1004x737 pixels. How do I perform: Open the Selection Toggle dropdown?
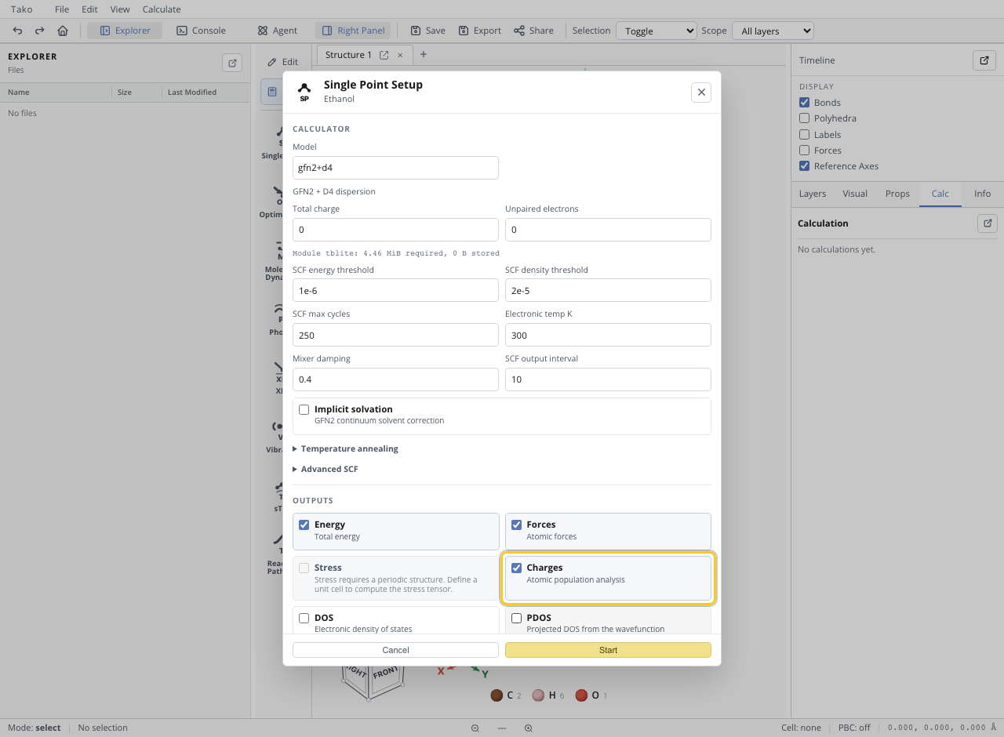[x=657, y=31]
